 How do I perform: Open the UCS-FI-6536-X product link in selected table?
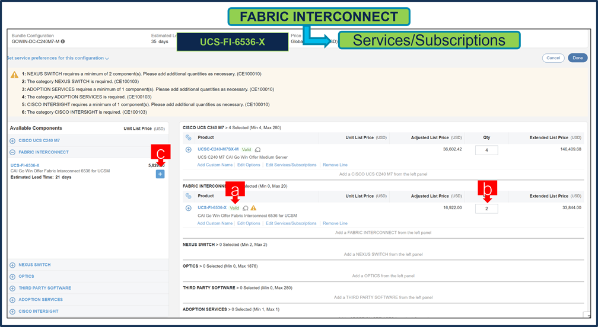(x=212, y=208)
